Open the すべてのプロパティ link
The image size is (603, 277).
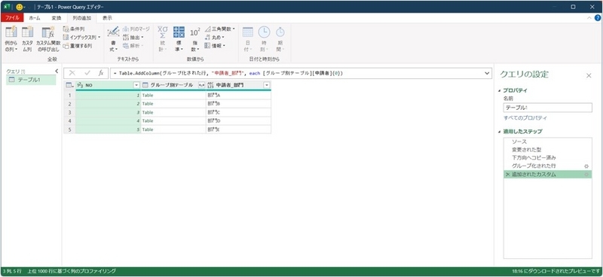coord(525,118)
